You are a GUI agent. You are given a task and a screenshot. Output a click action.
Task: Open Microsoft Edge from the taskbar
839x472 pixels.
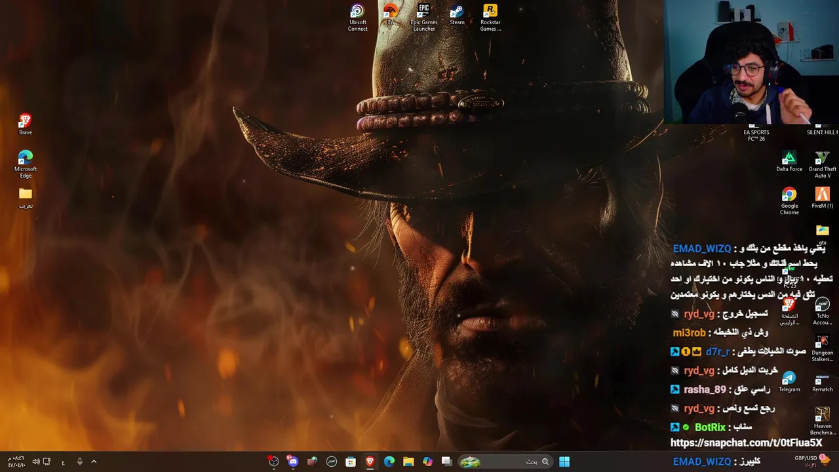pos(389,462)
